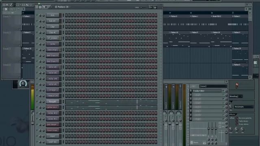Viewport: 260px width, 146px height.
Task: Adjust the 3xOsc #10 channel pan knob
Action: coord(40,113)
